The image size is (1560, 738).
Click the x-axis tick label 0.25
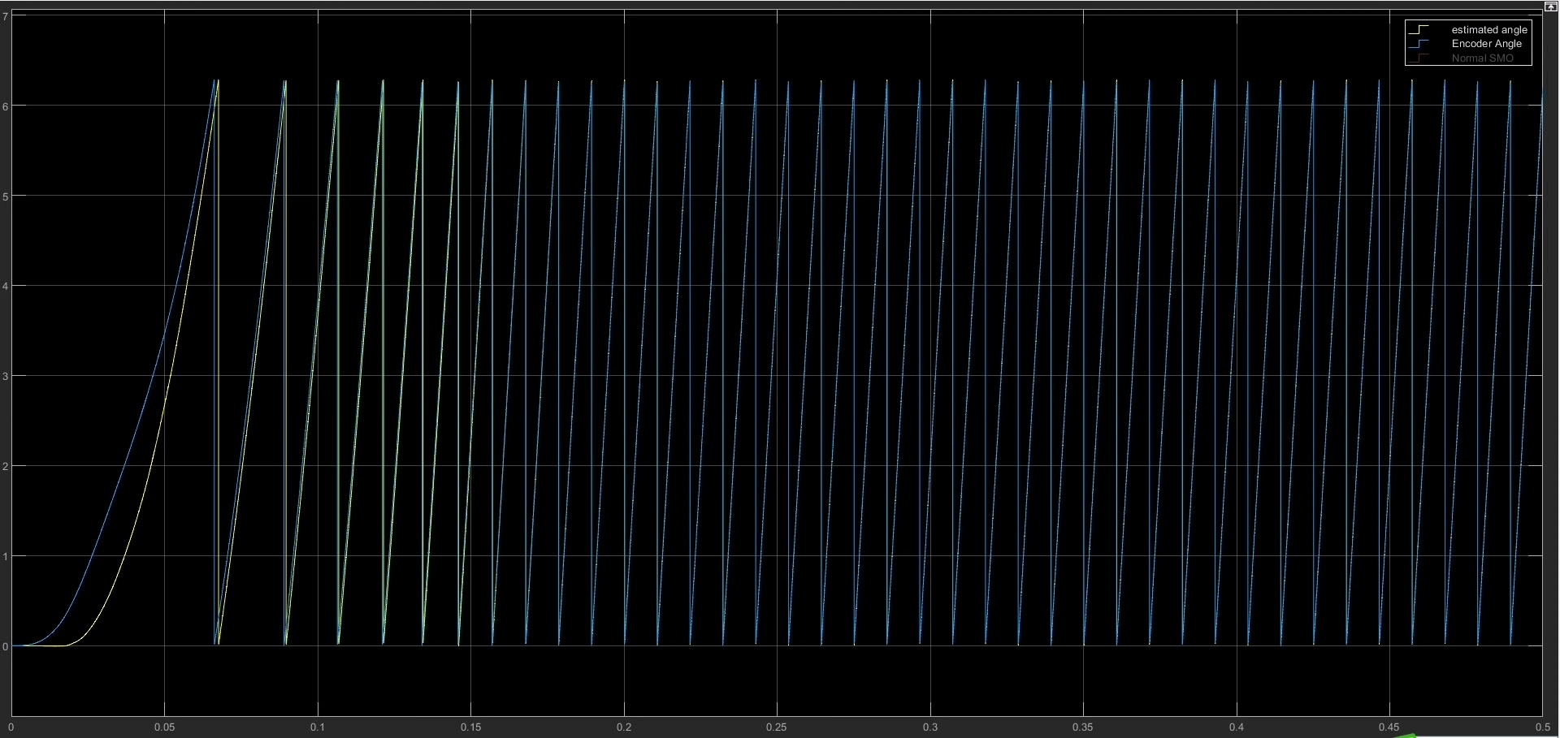[777, 727]
